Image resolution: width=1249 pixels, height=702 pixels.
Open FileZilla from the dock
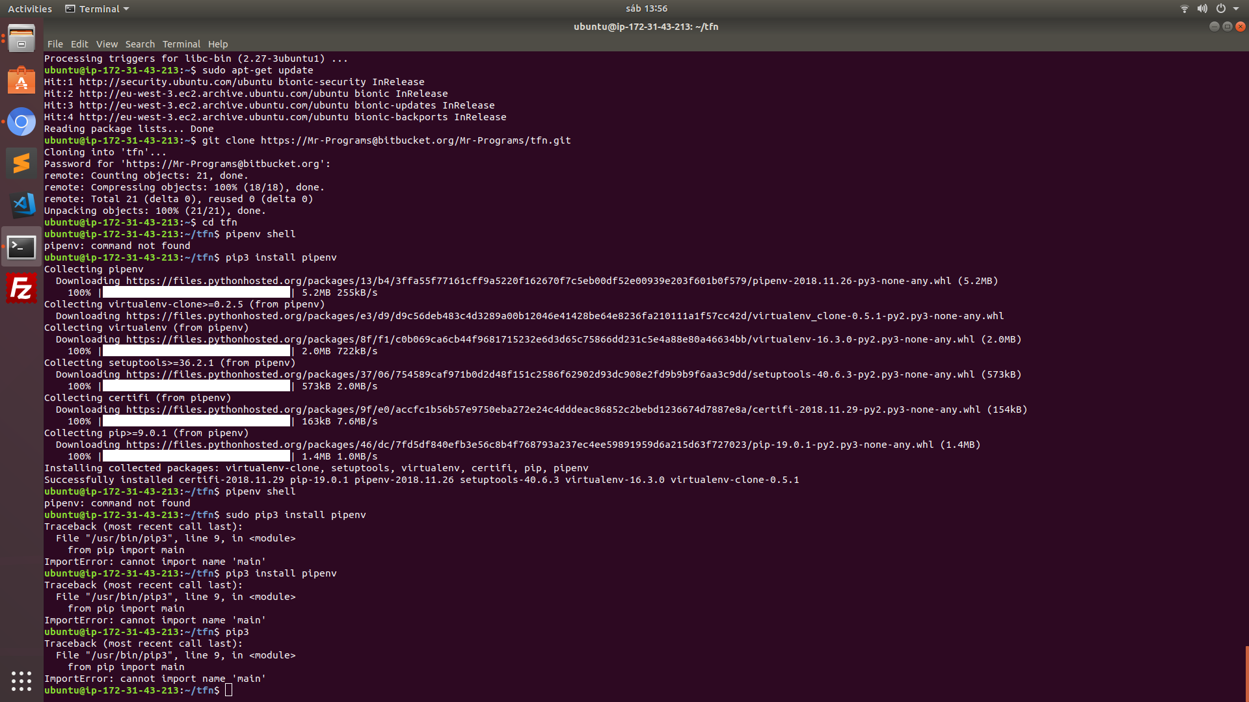tap(21, 289)
